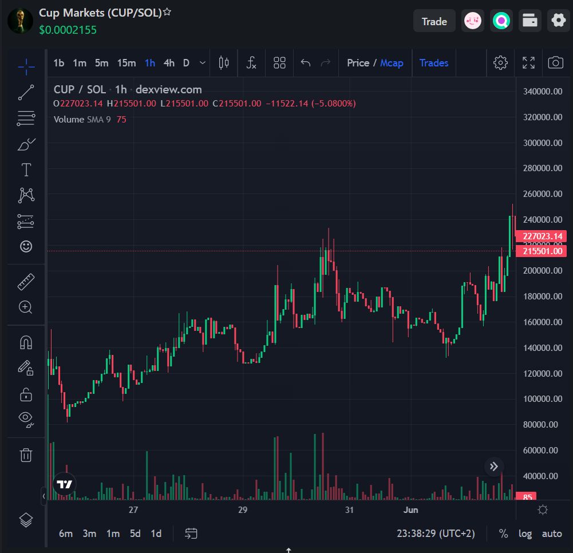Take a chart snapshot with camera icon
This screenshot has width=573, height=553.
(x=555, y=63)
